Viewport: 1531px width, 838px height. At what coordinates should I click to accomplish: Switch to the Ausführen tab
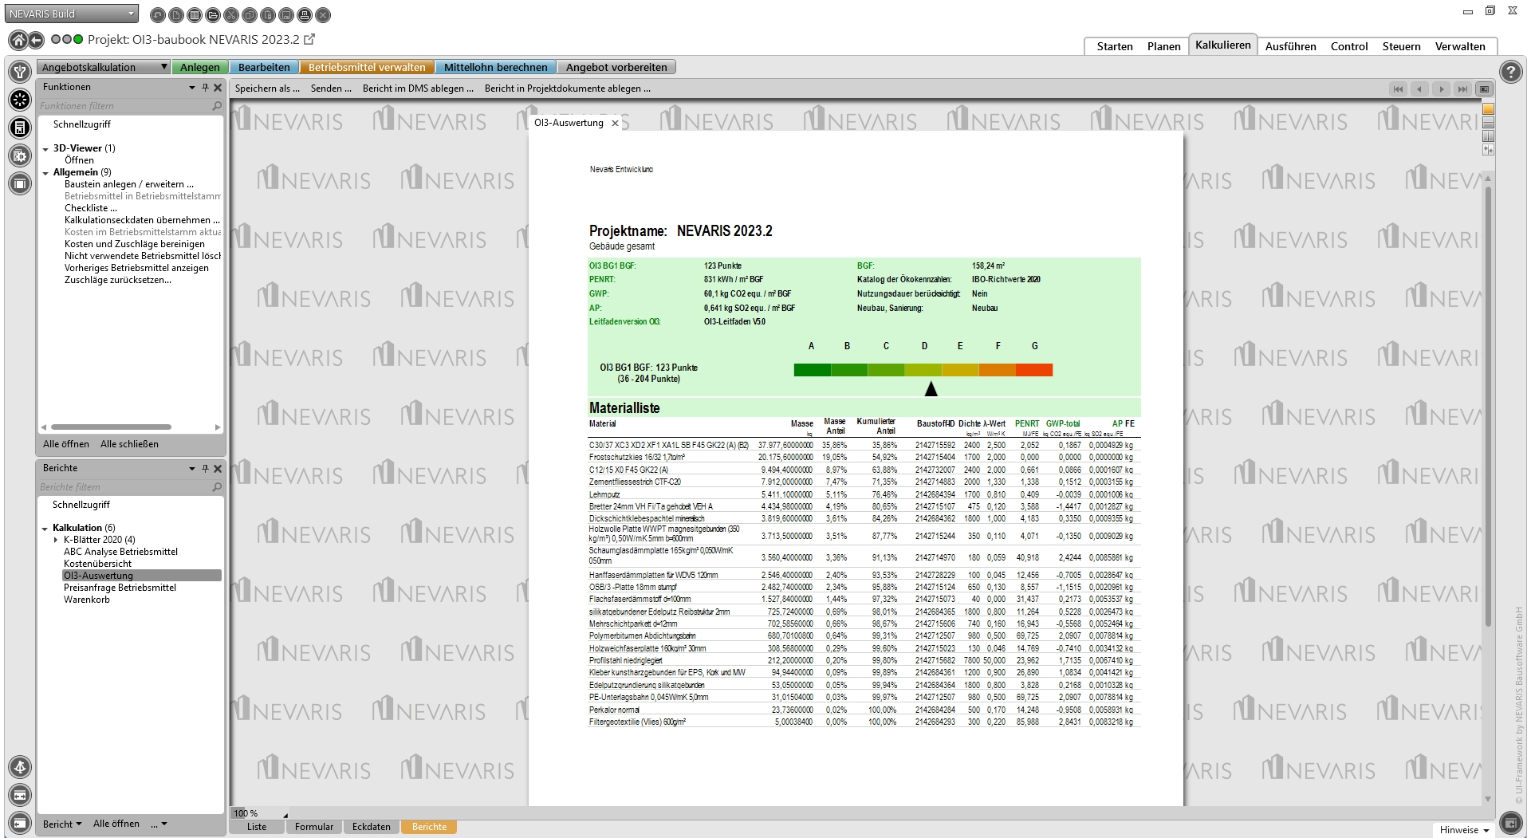[x=1290, y=46]
